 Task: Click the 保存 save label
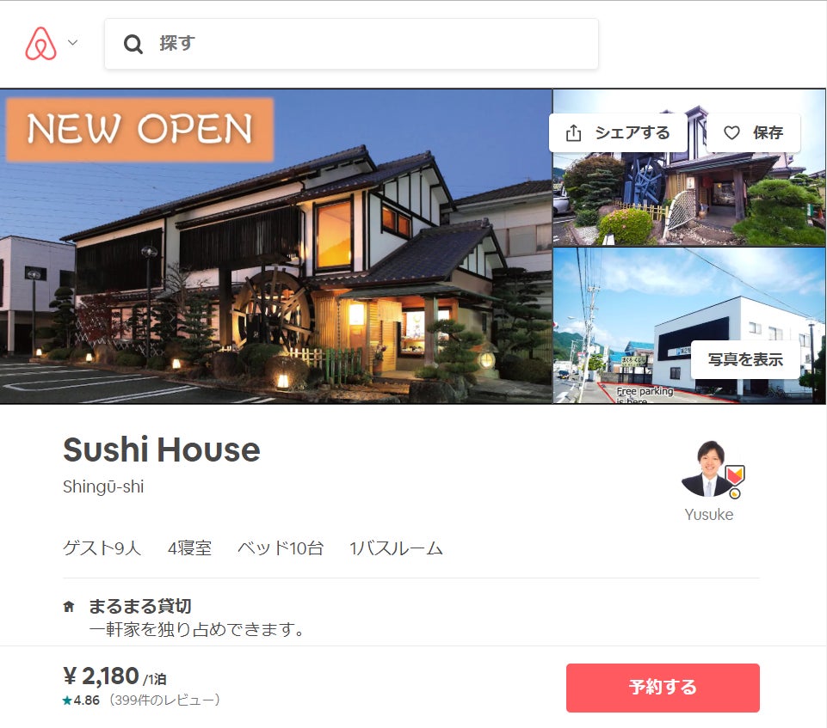coord(768,132)
